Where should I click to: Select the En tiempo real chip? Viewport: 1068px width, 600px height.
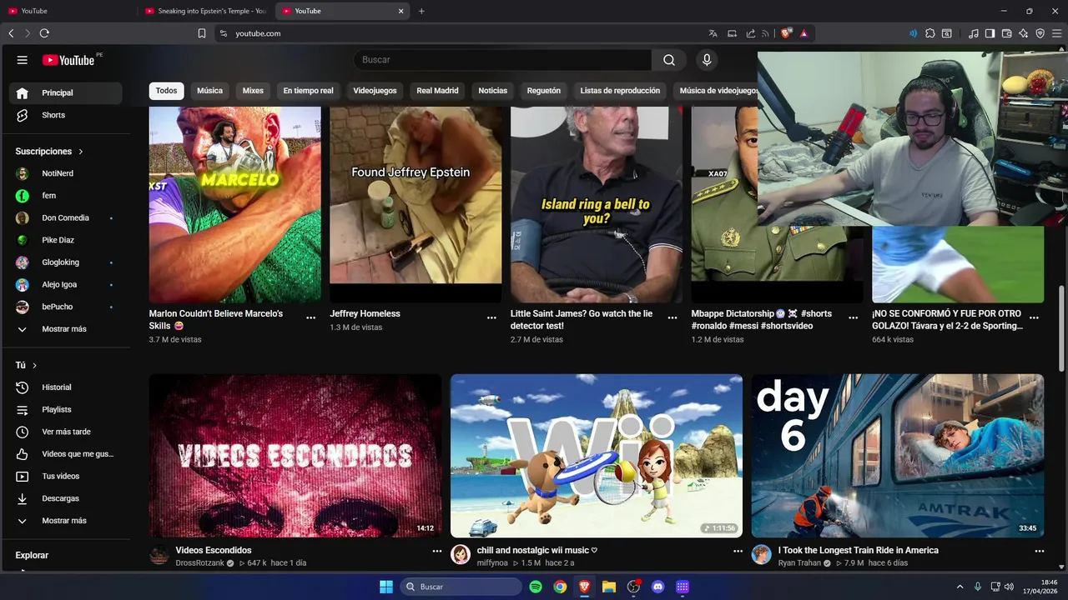click(308, 91)
